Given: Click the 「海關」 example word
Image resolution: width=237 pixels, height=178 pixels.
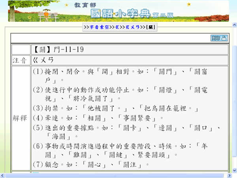Looking at the screenshot, I should coord(58,136).
